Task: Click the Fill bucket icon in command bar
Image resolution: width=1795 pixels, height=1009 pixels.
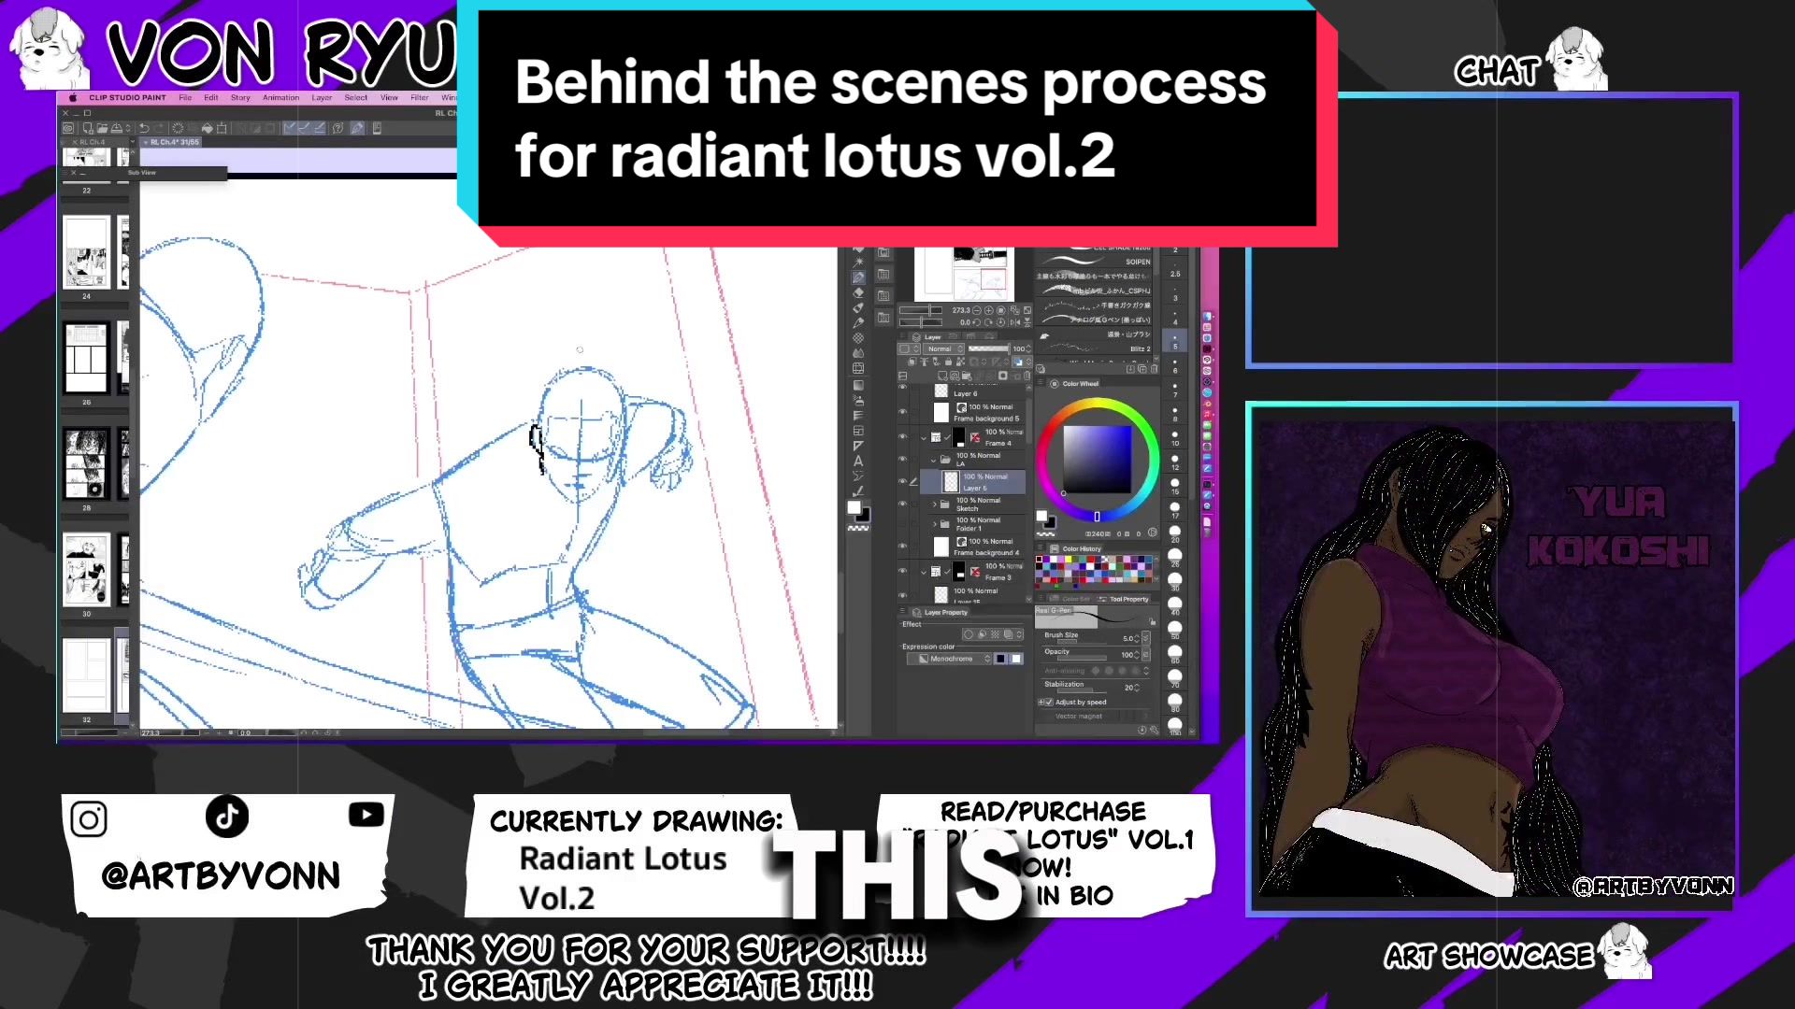Action: tap(207, 128)
